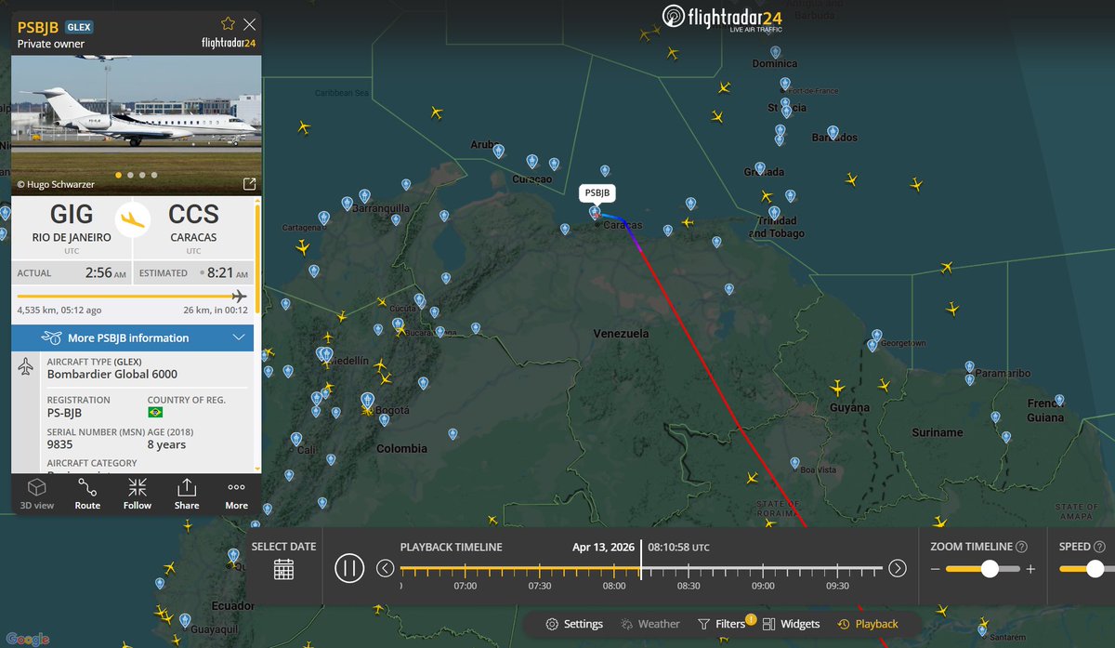Click the GLEX aircraft type badge
This screenshot has height=648, width=1115.
coord(79,27)
